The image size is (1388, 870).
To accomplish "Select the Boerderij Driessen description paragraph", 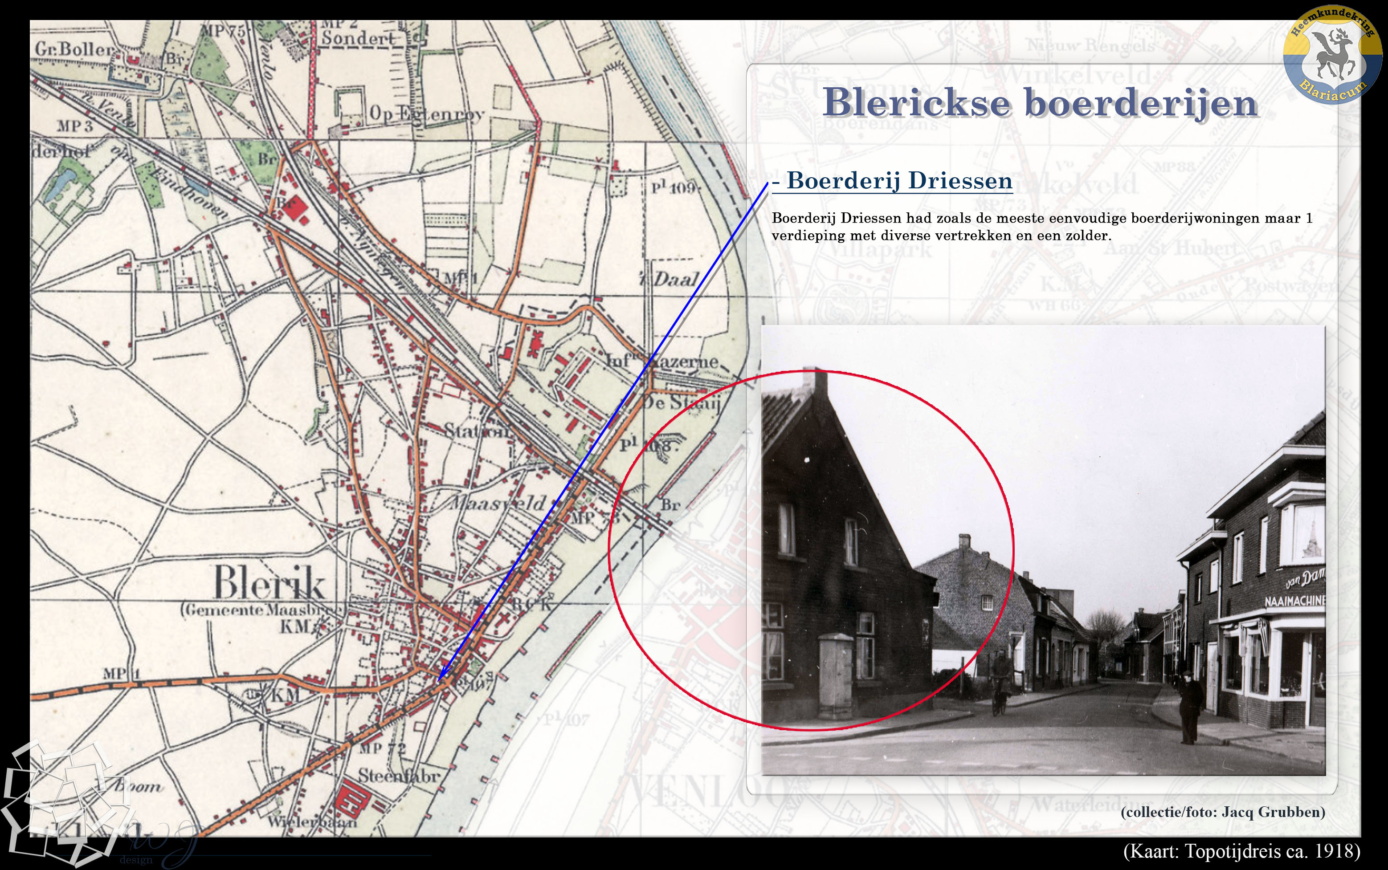I will coord(1041,227).
